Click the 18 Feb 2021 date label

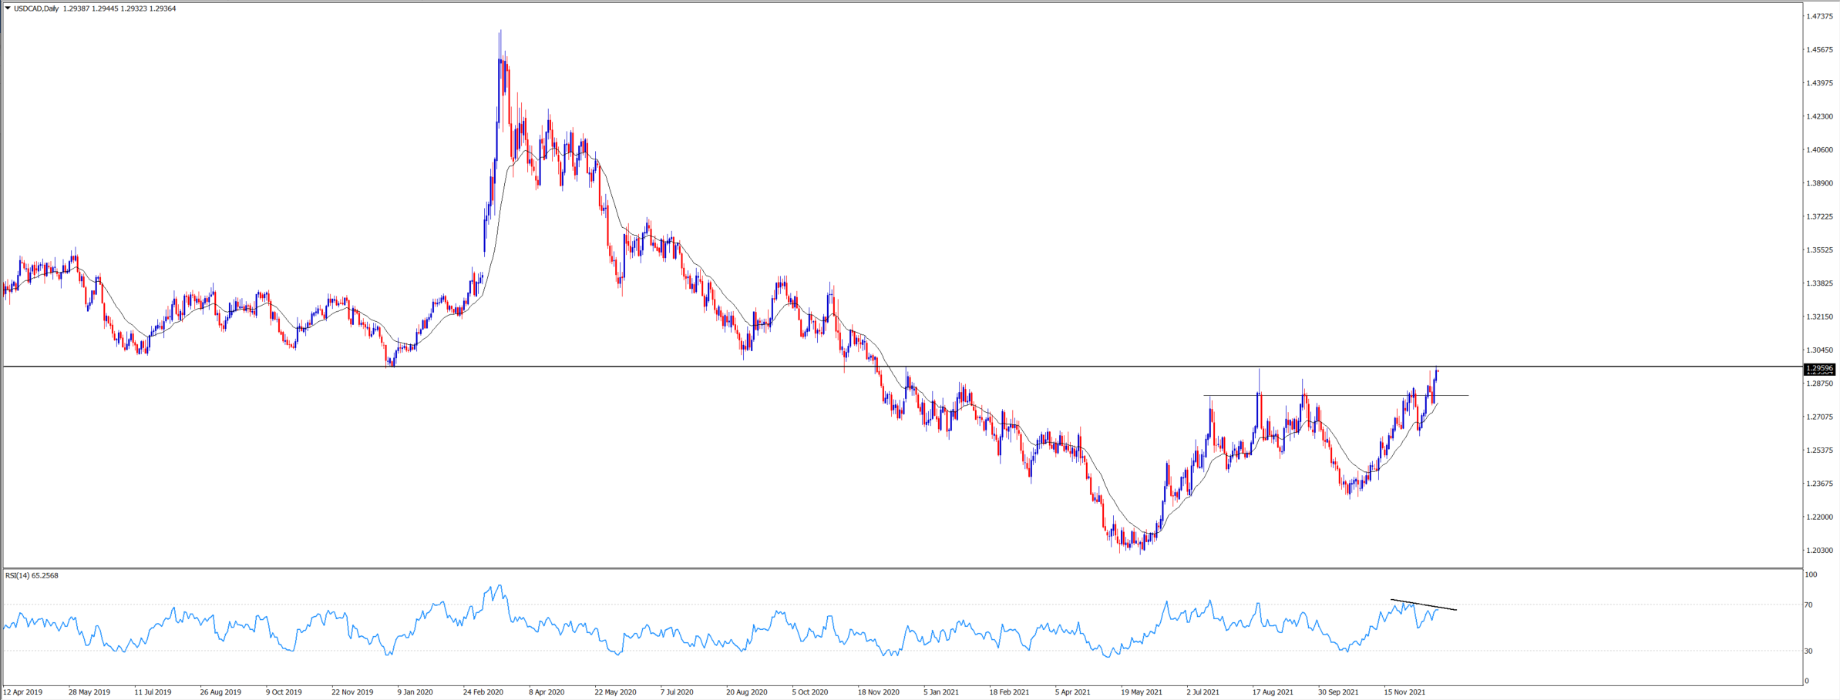[1010, 692]
